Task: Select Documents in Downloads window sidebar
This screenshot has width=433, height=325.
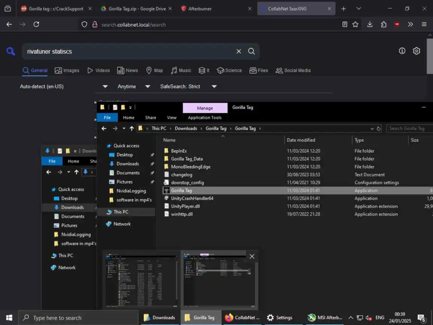Action: click(x=73, y=216)
